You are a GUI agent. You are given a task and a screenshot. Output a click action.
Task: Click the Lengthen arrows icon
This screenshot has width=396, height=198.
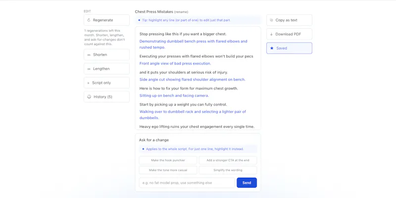pos(89,69)
